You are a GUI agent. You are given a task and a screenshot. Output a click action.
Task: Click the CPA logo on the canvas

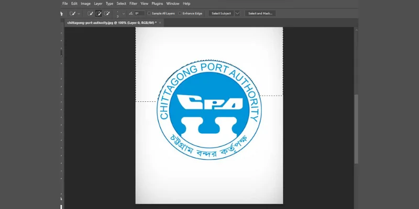pos(209,110)
